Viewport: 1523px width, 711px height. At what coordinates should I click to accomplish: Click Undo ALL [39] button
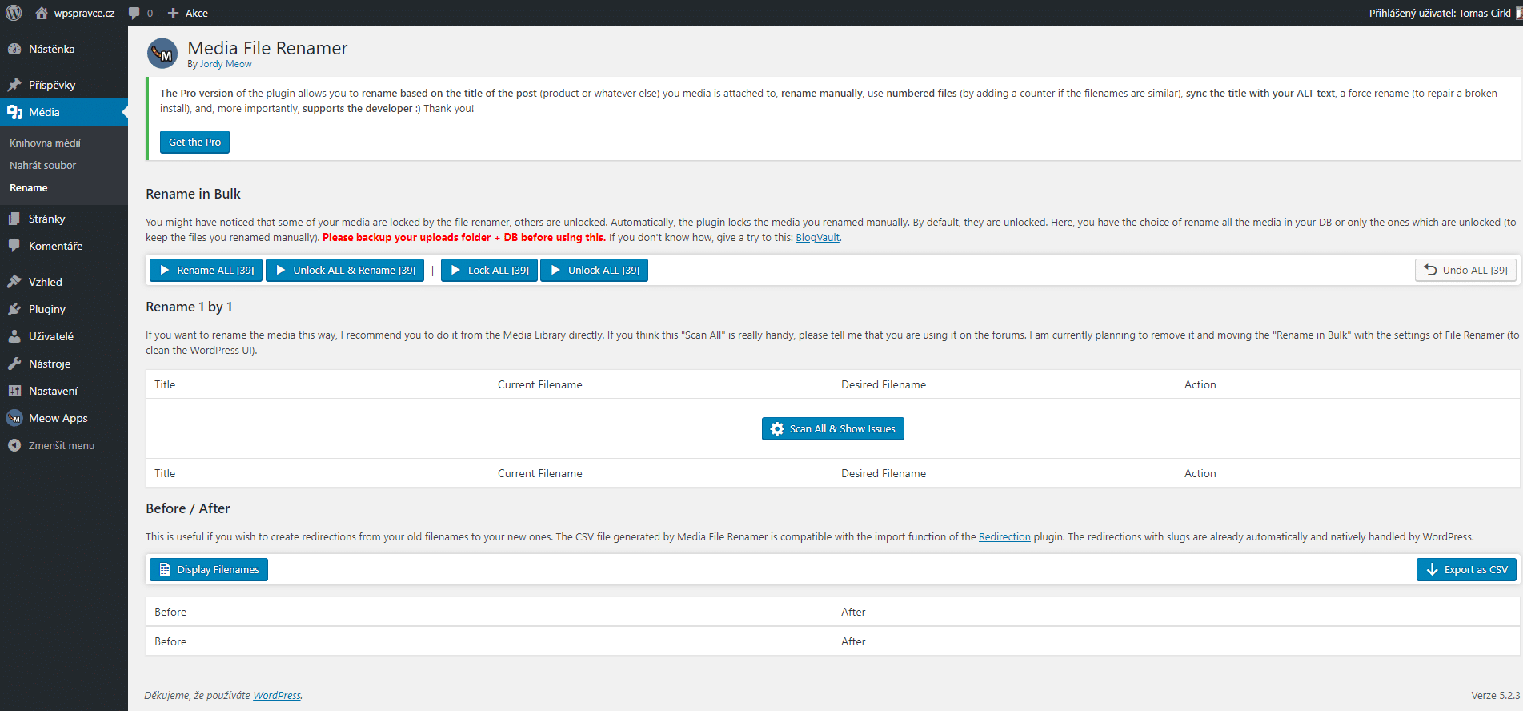pyautogui.click(x=1465, y=271)
